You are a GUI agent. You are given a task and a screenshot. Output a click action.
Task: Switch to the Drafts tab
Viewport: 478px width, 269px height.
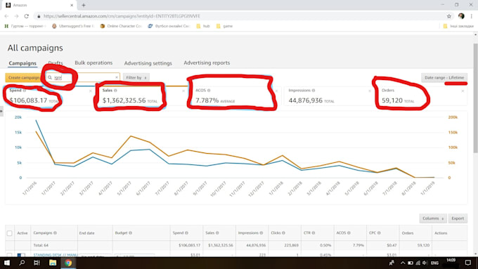click(x=56, y=63)
